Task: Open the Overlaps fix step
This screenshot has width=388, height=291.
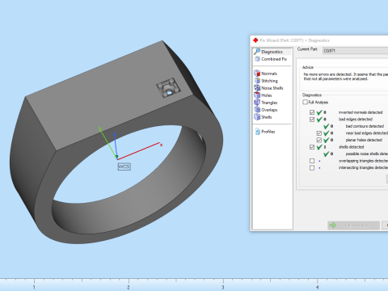Action: 266,110
